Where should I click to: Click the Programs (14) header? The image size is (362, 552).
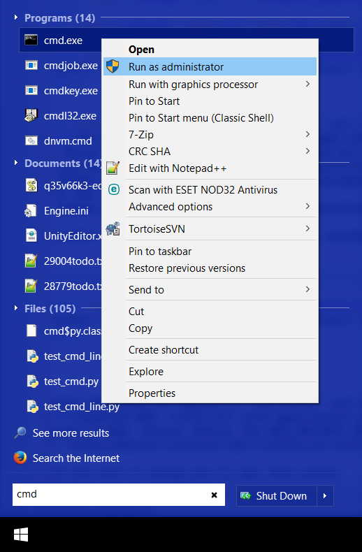pyautogui.click(x=60, y=17)
